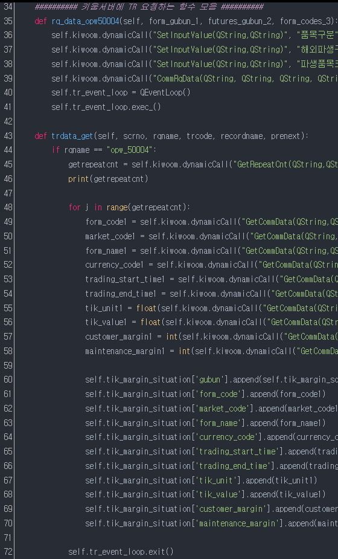Click line number 72 in the gutter
338x559 pixels.
8,552
